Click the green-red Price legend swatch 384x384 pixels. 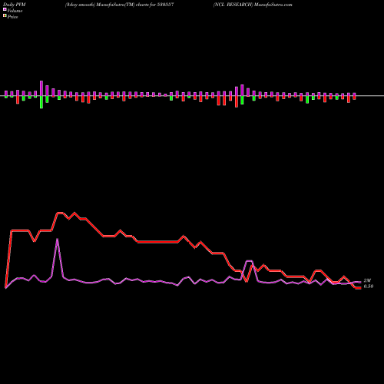point(5,16)
